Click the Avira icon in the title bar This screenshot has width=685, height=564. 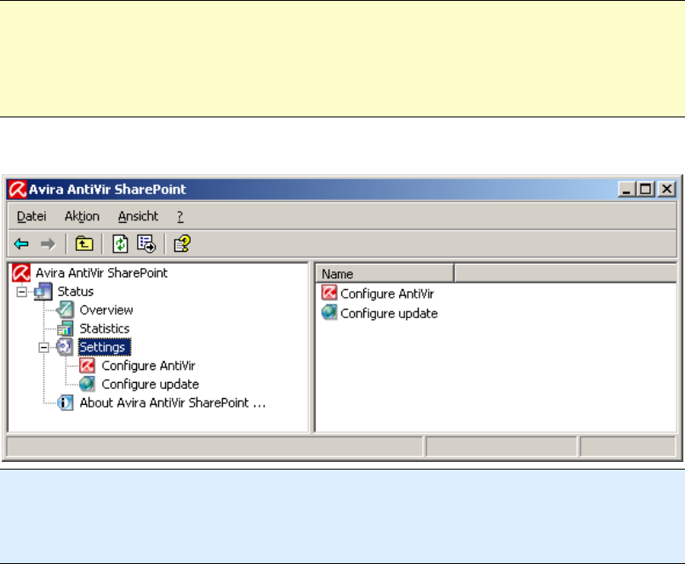(x=18, y=189)
